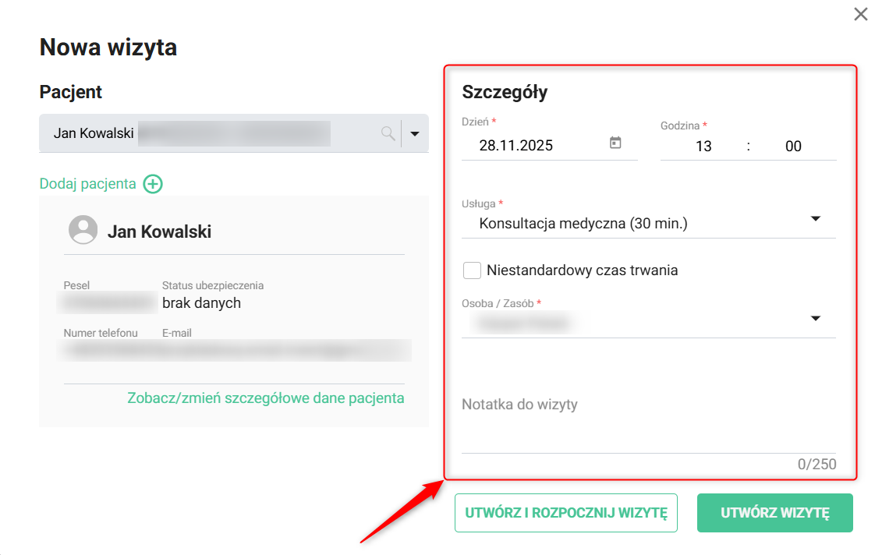Click the Dodaj pacjenta link
The image size is (875, 555).
click(87, 184)
